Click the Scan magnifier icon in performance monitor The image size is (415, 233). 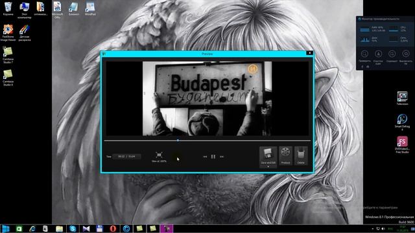tap(364, 54)
